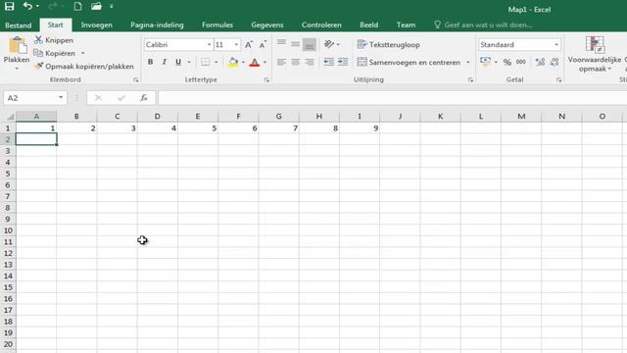Screen dimensions: 627x353
Task: Go to the Formules tab
Action: [x=217, y=25]
